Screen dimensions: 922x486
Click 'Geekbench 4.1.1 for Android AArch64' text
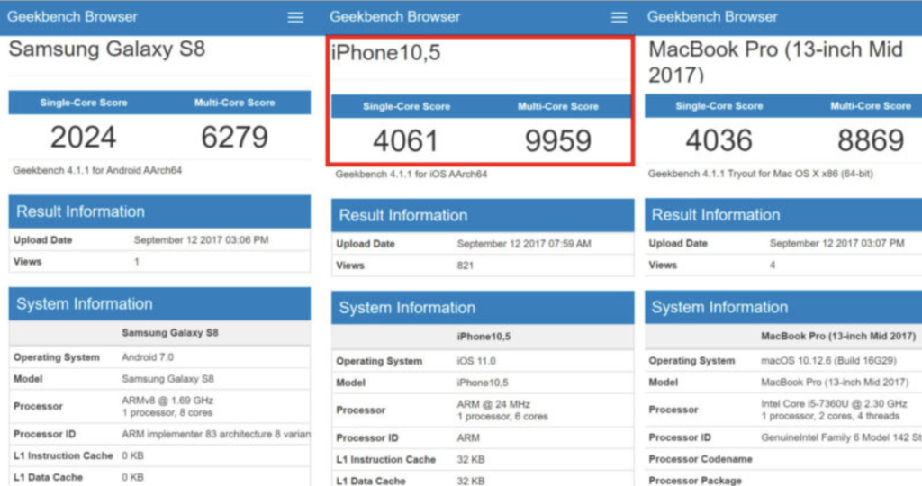(x=97, y=170)
